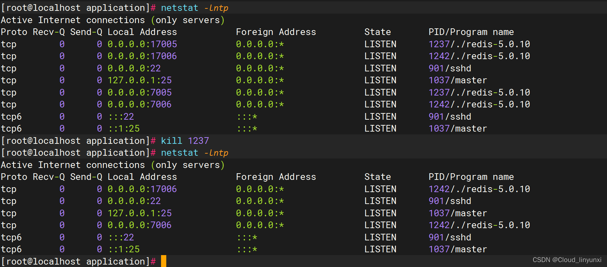
Task: Click "Local Address" header of second netstat output
Action: (x=142, y=177)
